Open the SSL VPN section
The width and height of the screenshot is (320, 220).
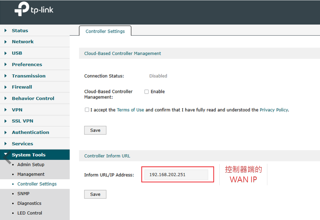(22, 121)
